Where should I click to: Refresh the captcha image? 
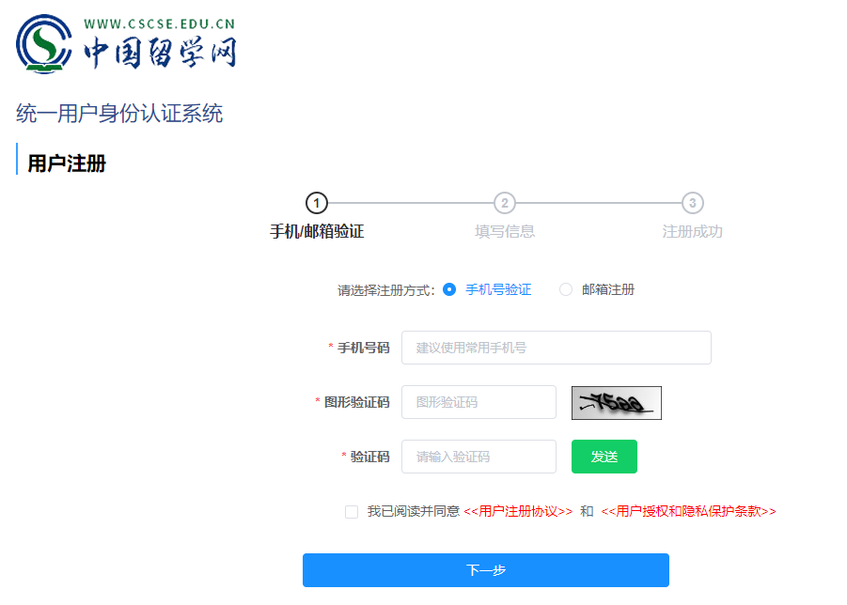point(617,403)
